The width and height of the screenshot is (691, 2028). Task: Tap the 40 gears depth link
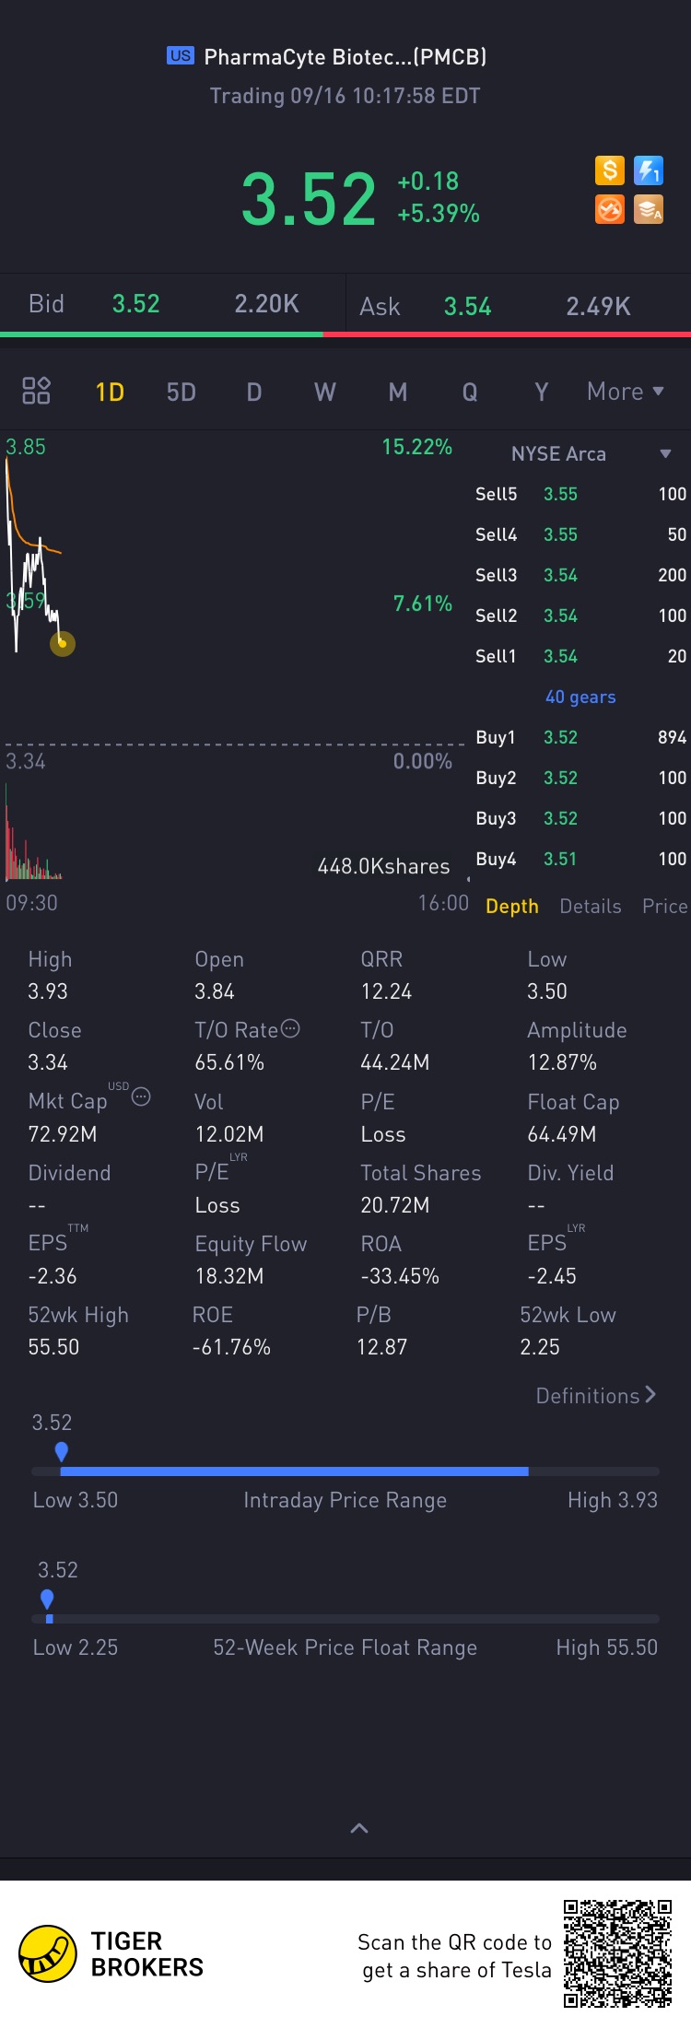coord(580,697)
